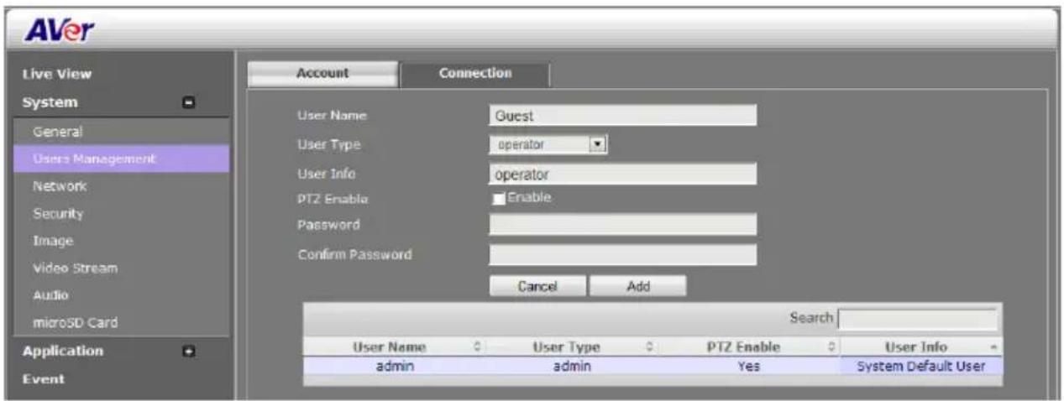Click the Search input box
Screen dimensions: 1064x401
coord(917,319)
